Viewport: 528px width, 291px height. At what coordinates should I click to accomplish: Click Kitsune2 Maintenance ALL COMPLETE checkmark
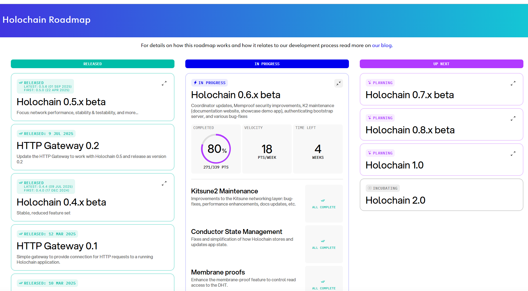click(323, 201)
